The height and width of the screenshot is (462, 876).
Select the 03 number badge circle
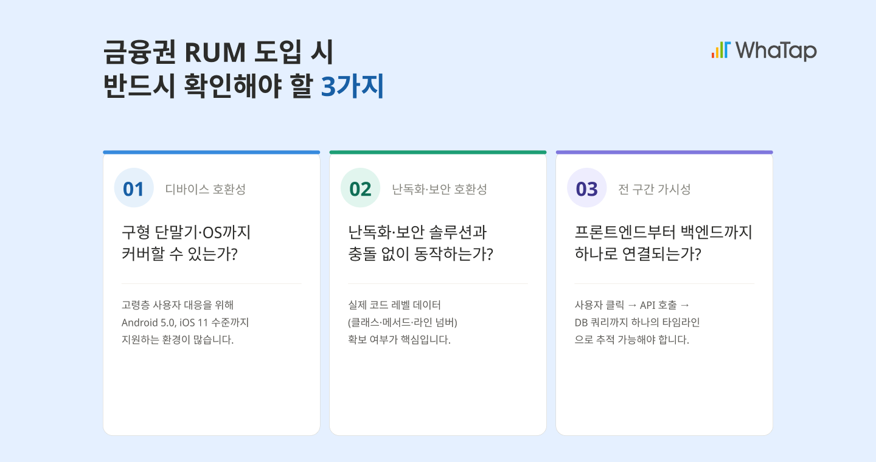tap(586, 188)
